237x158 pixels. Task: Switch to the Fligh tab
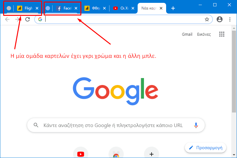[27, 8]
